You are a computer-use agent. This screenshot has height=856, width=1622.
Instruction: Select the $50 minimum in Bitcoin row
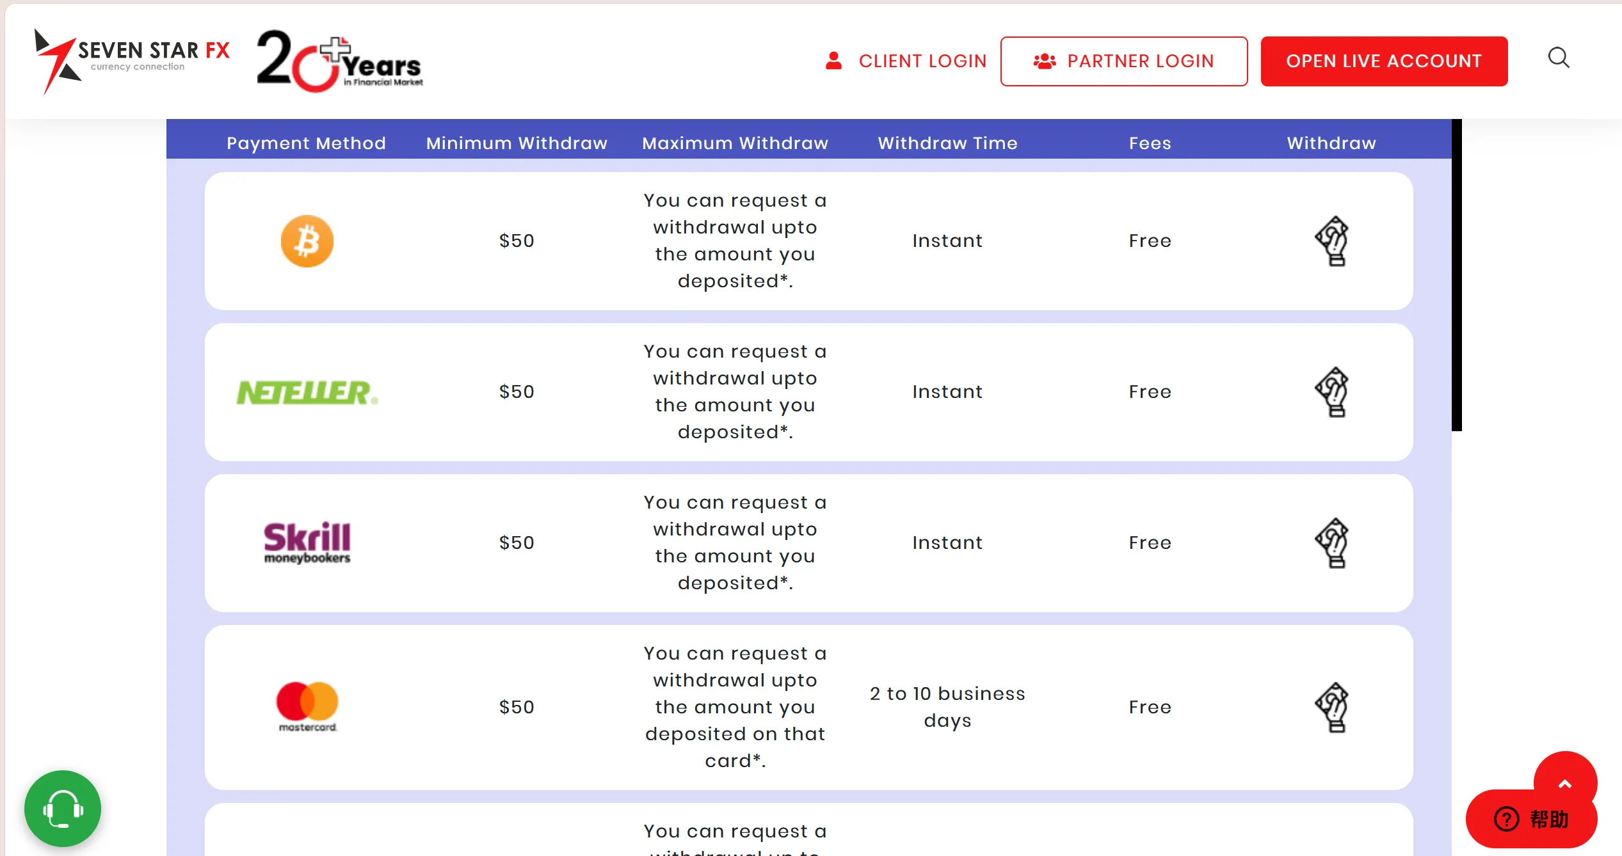(517, 241)
